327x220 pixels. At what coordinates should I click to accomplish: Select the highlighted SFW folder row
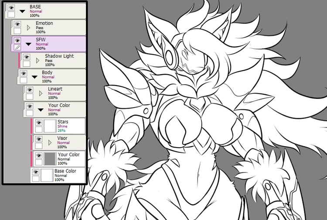48,44
